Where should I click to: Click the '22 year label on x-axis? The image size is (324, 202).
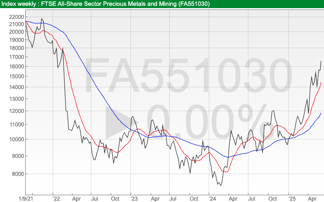56,199
